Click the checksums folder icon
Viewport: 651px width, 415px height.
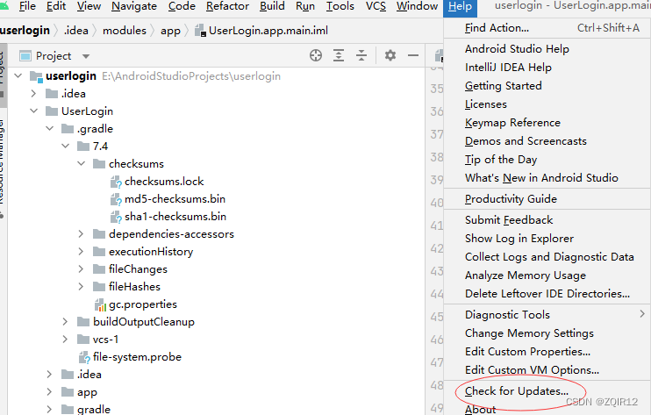[99, 164]
